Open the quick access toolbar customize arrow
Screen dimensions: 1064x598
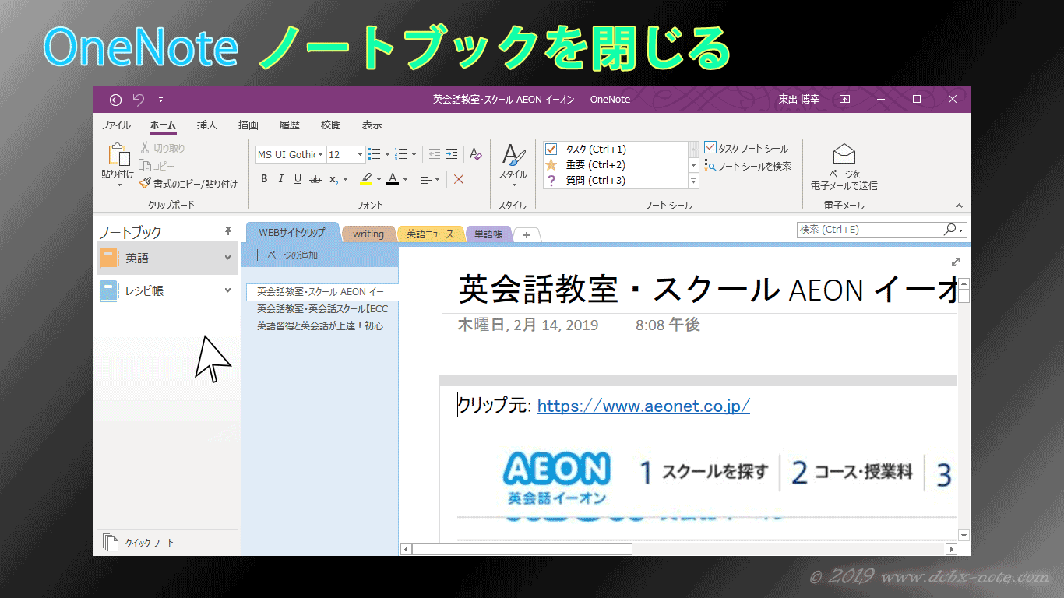coord(160,100)
